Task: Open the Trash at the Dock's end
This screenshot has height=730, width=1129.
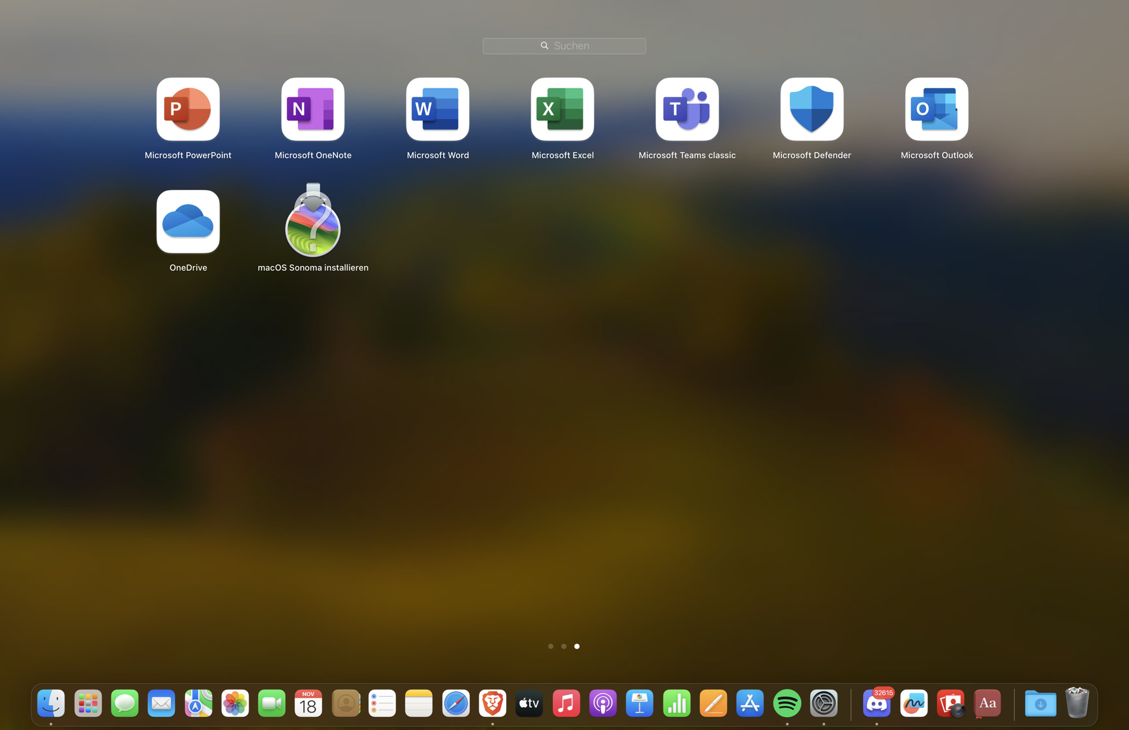Action: 1077,703
